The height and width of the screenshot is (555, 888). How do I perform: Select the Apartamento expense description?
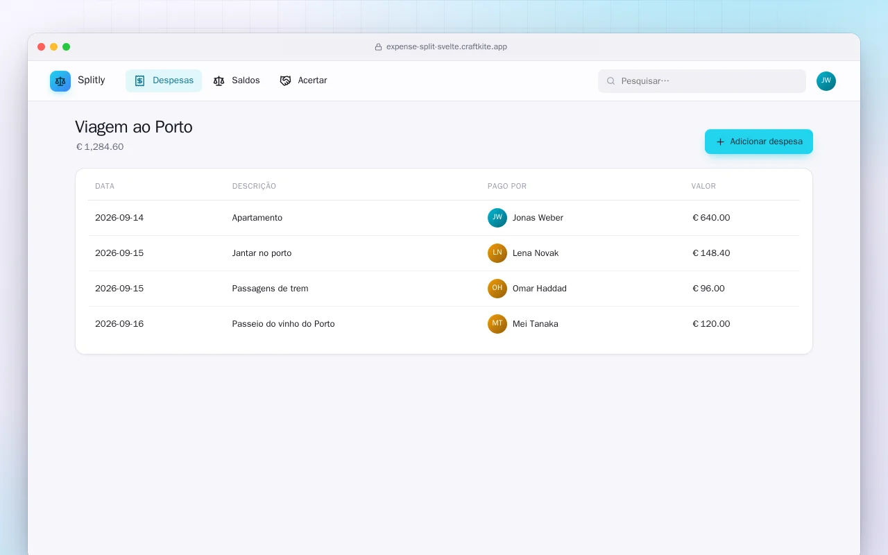tap(257, 218)
